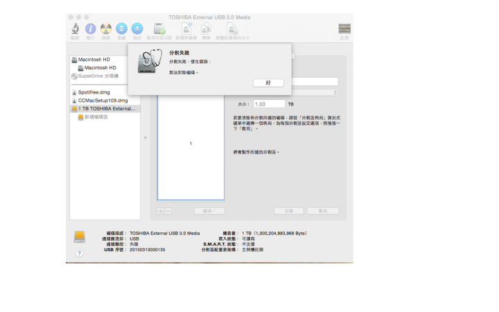Click total capacity 1 TB byte value
The height and width of the screenshot is (312, 499).
click(274, 234)
